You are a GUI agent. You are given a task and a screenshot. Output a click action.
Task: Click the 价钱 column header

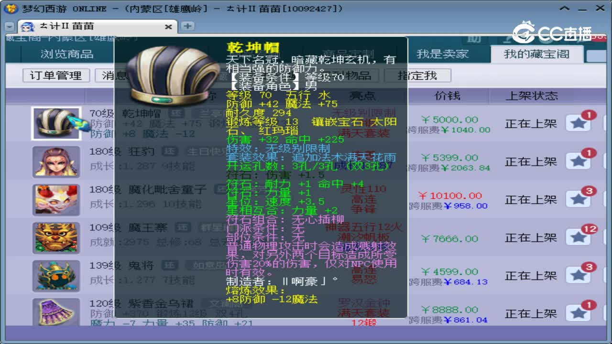tap(448, 96)
